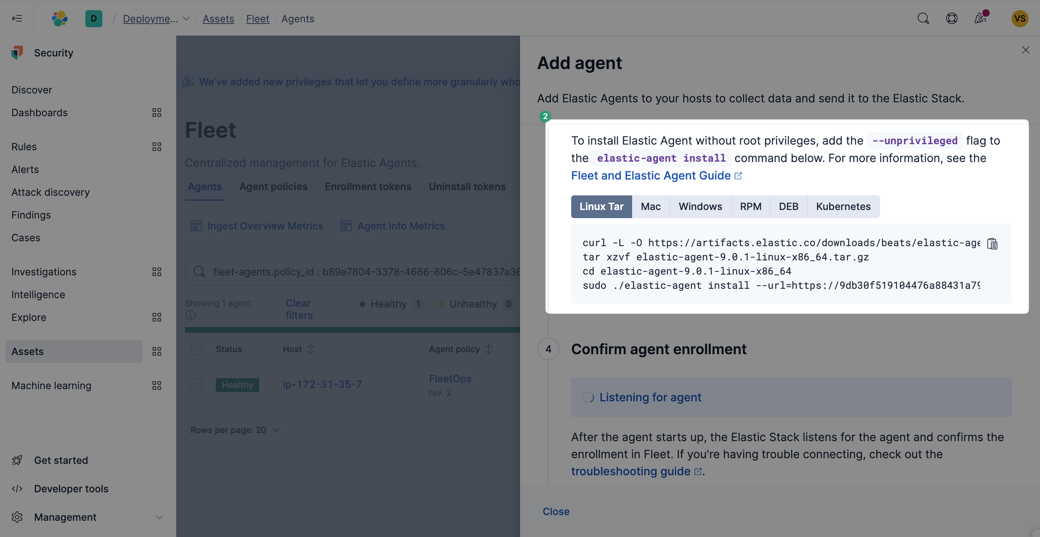The width and height of the screenshot is (1040, 537).
Task: Expand the Deployment breadcrumb dropdown
Action: point(186,19)
